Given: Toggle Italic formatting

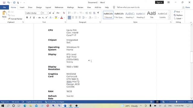Looking at the screenshot, I should (x=30, y=18).
